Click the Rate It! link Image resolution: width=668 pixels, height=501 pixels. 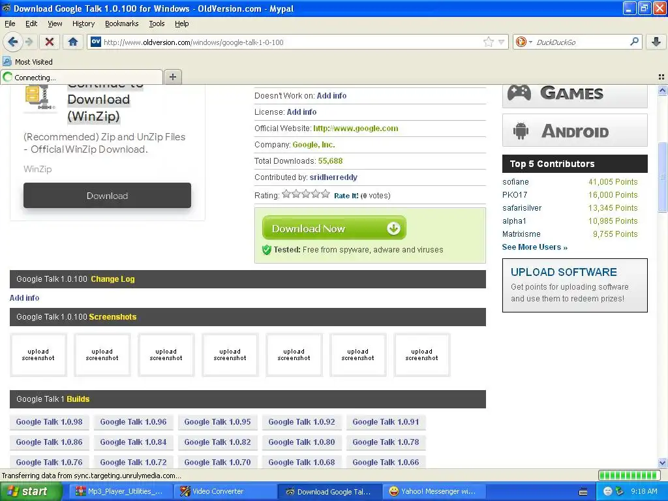pos(346,196)
